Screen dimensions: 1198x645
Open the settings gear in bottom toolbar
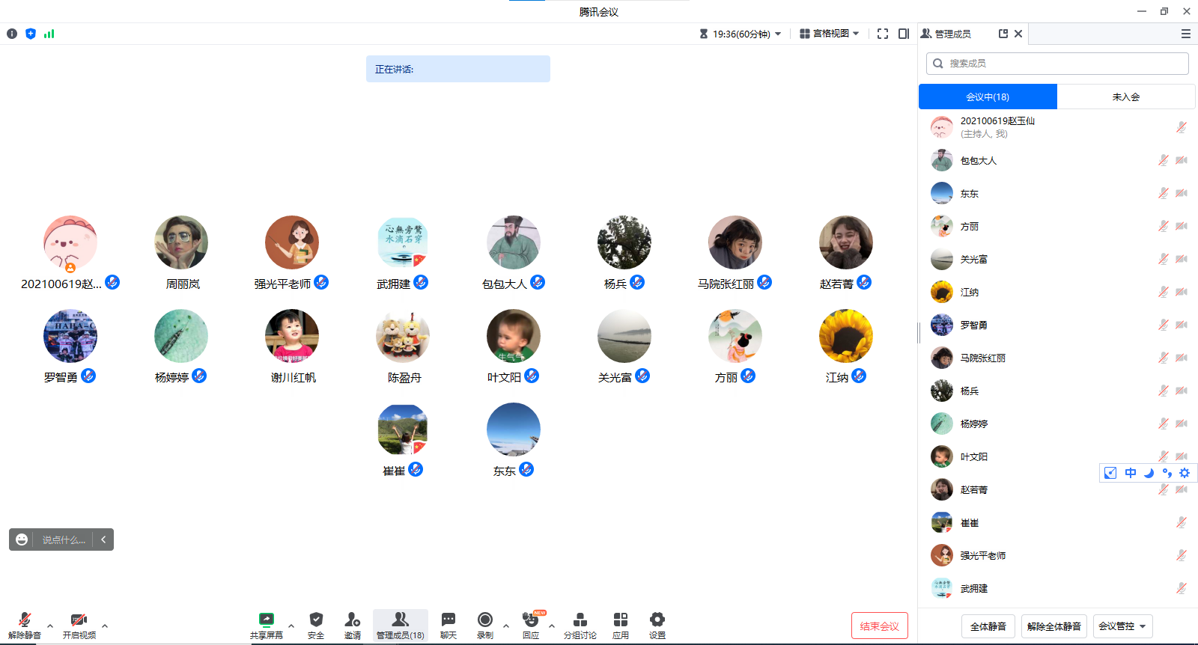point(657,620)
